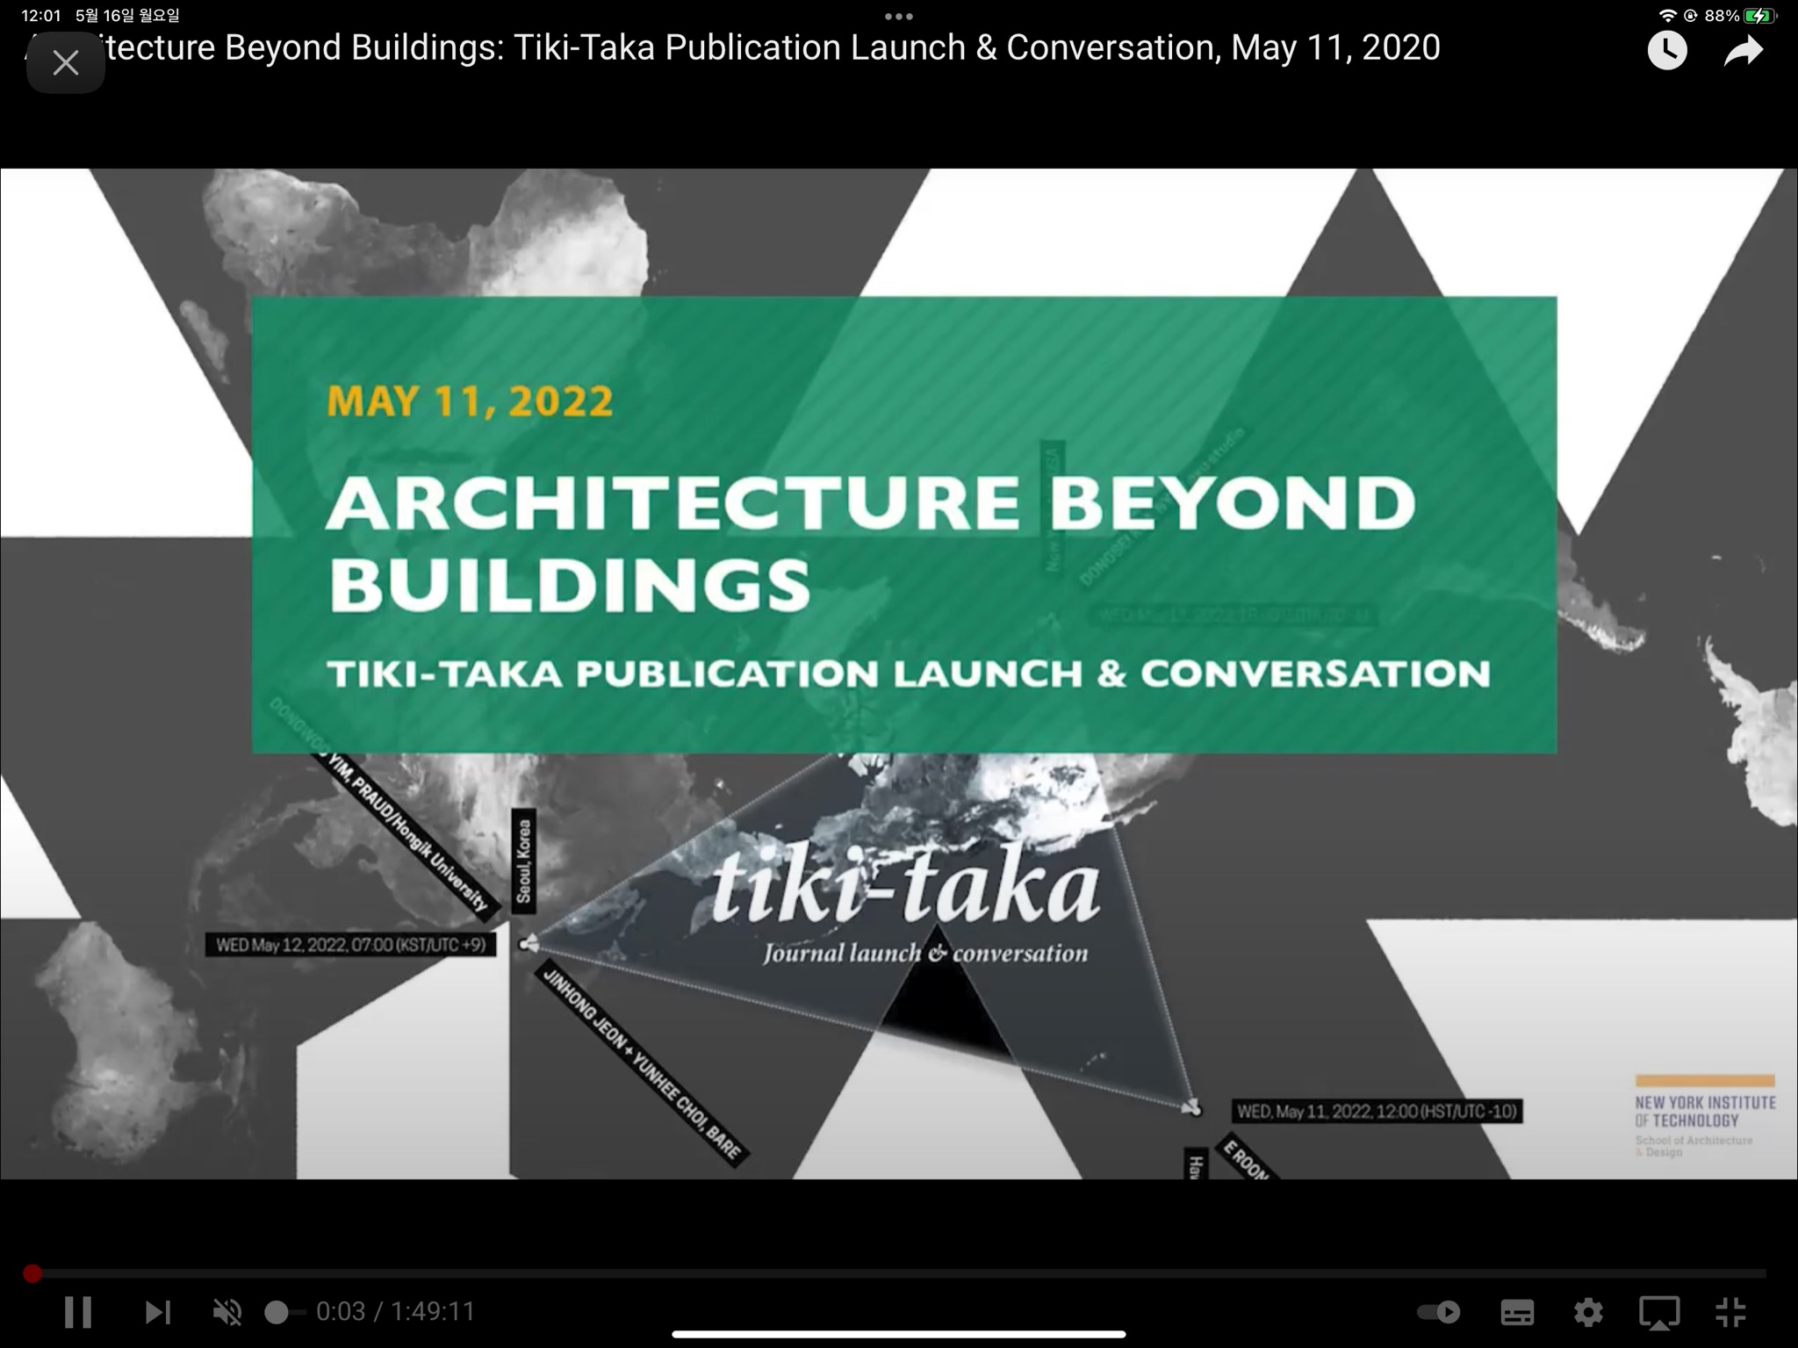Image resolution: width=1798 pixels, height=1348 pixels.
Task: Open the settings gear menu
Action: (x=1588, y=1312)
